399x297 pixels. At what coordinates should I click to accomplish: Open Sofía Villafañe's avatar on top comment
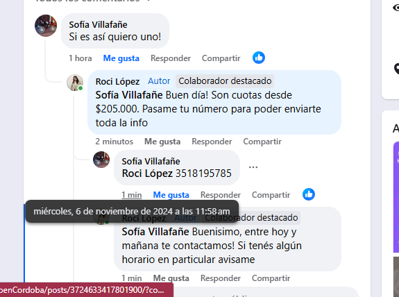click(x=46, y=26)
